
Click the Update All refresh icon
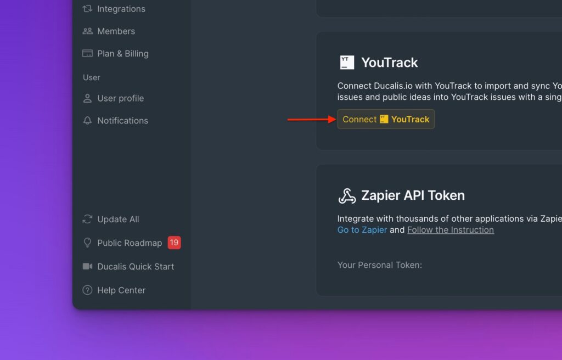pos(87,219)
